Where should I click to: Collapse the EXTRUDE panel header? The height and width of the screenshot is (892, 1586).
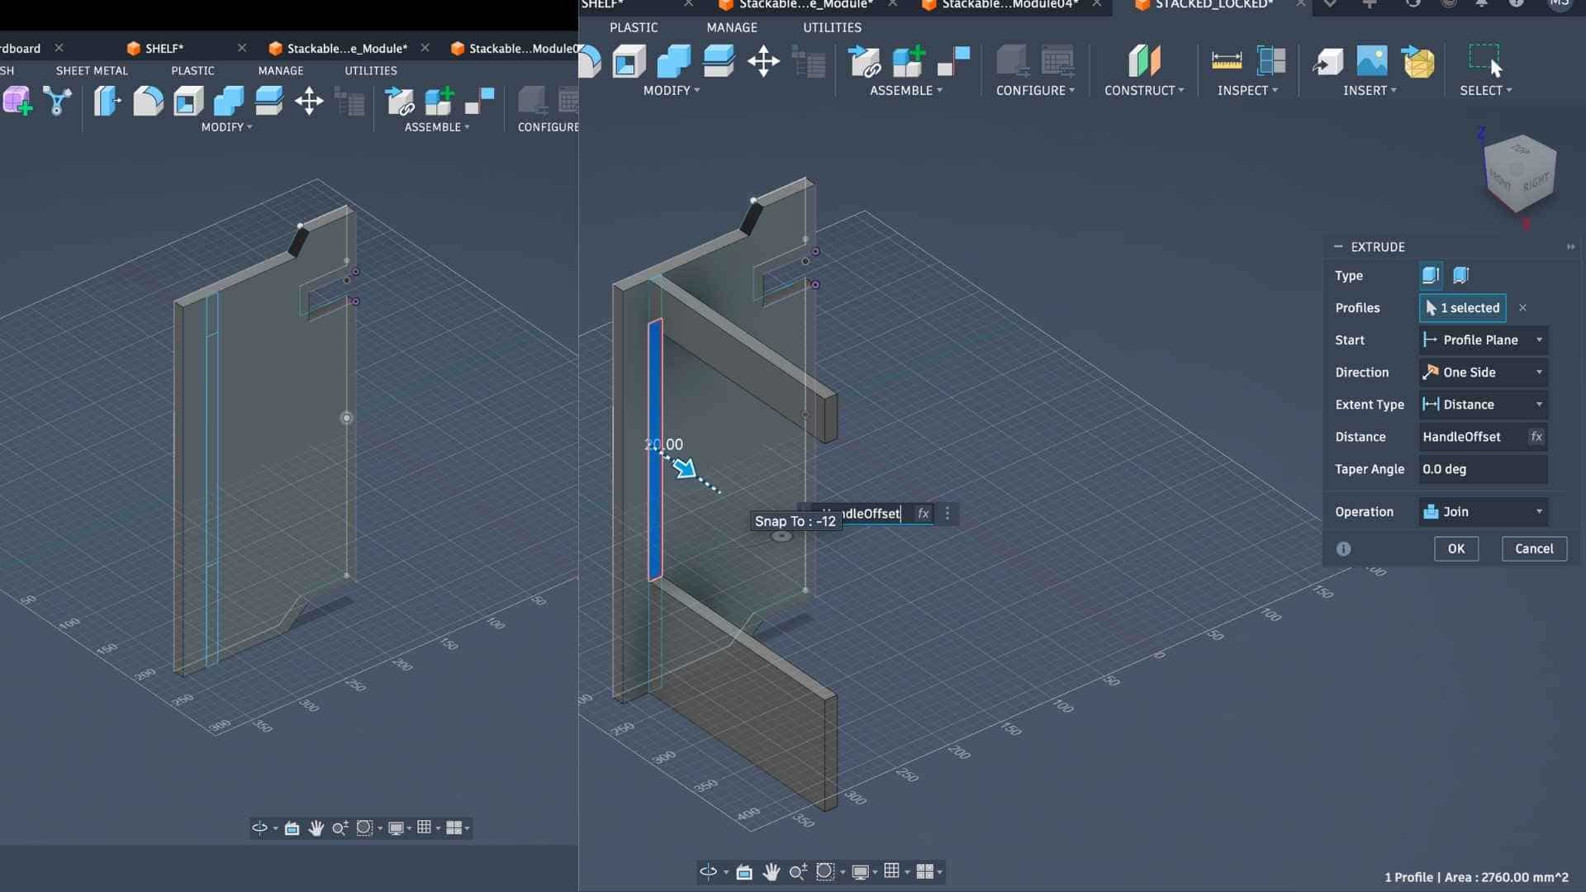[x=1338, y=247]
